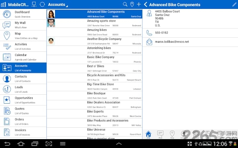Viewport: 238px width, 148px height.
Task: Add a new account with plus icon
Action: pos(139,4)
